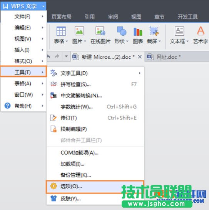The height and width of the screenshot is (210, 209).
Task: Expand the 文件(F) submenu arrow
Action: pyautogui.click(x=43, y=17)
